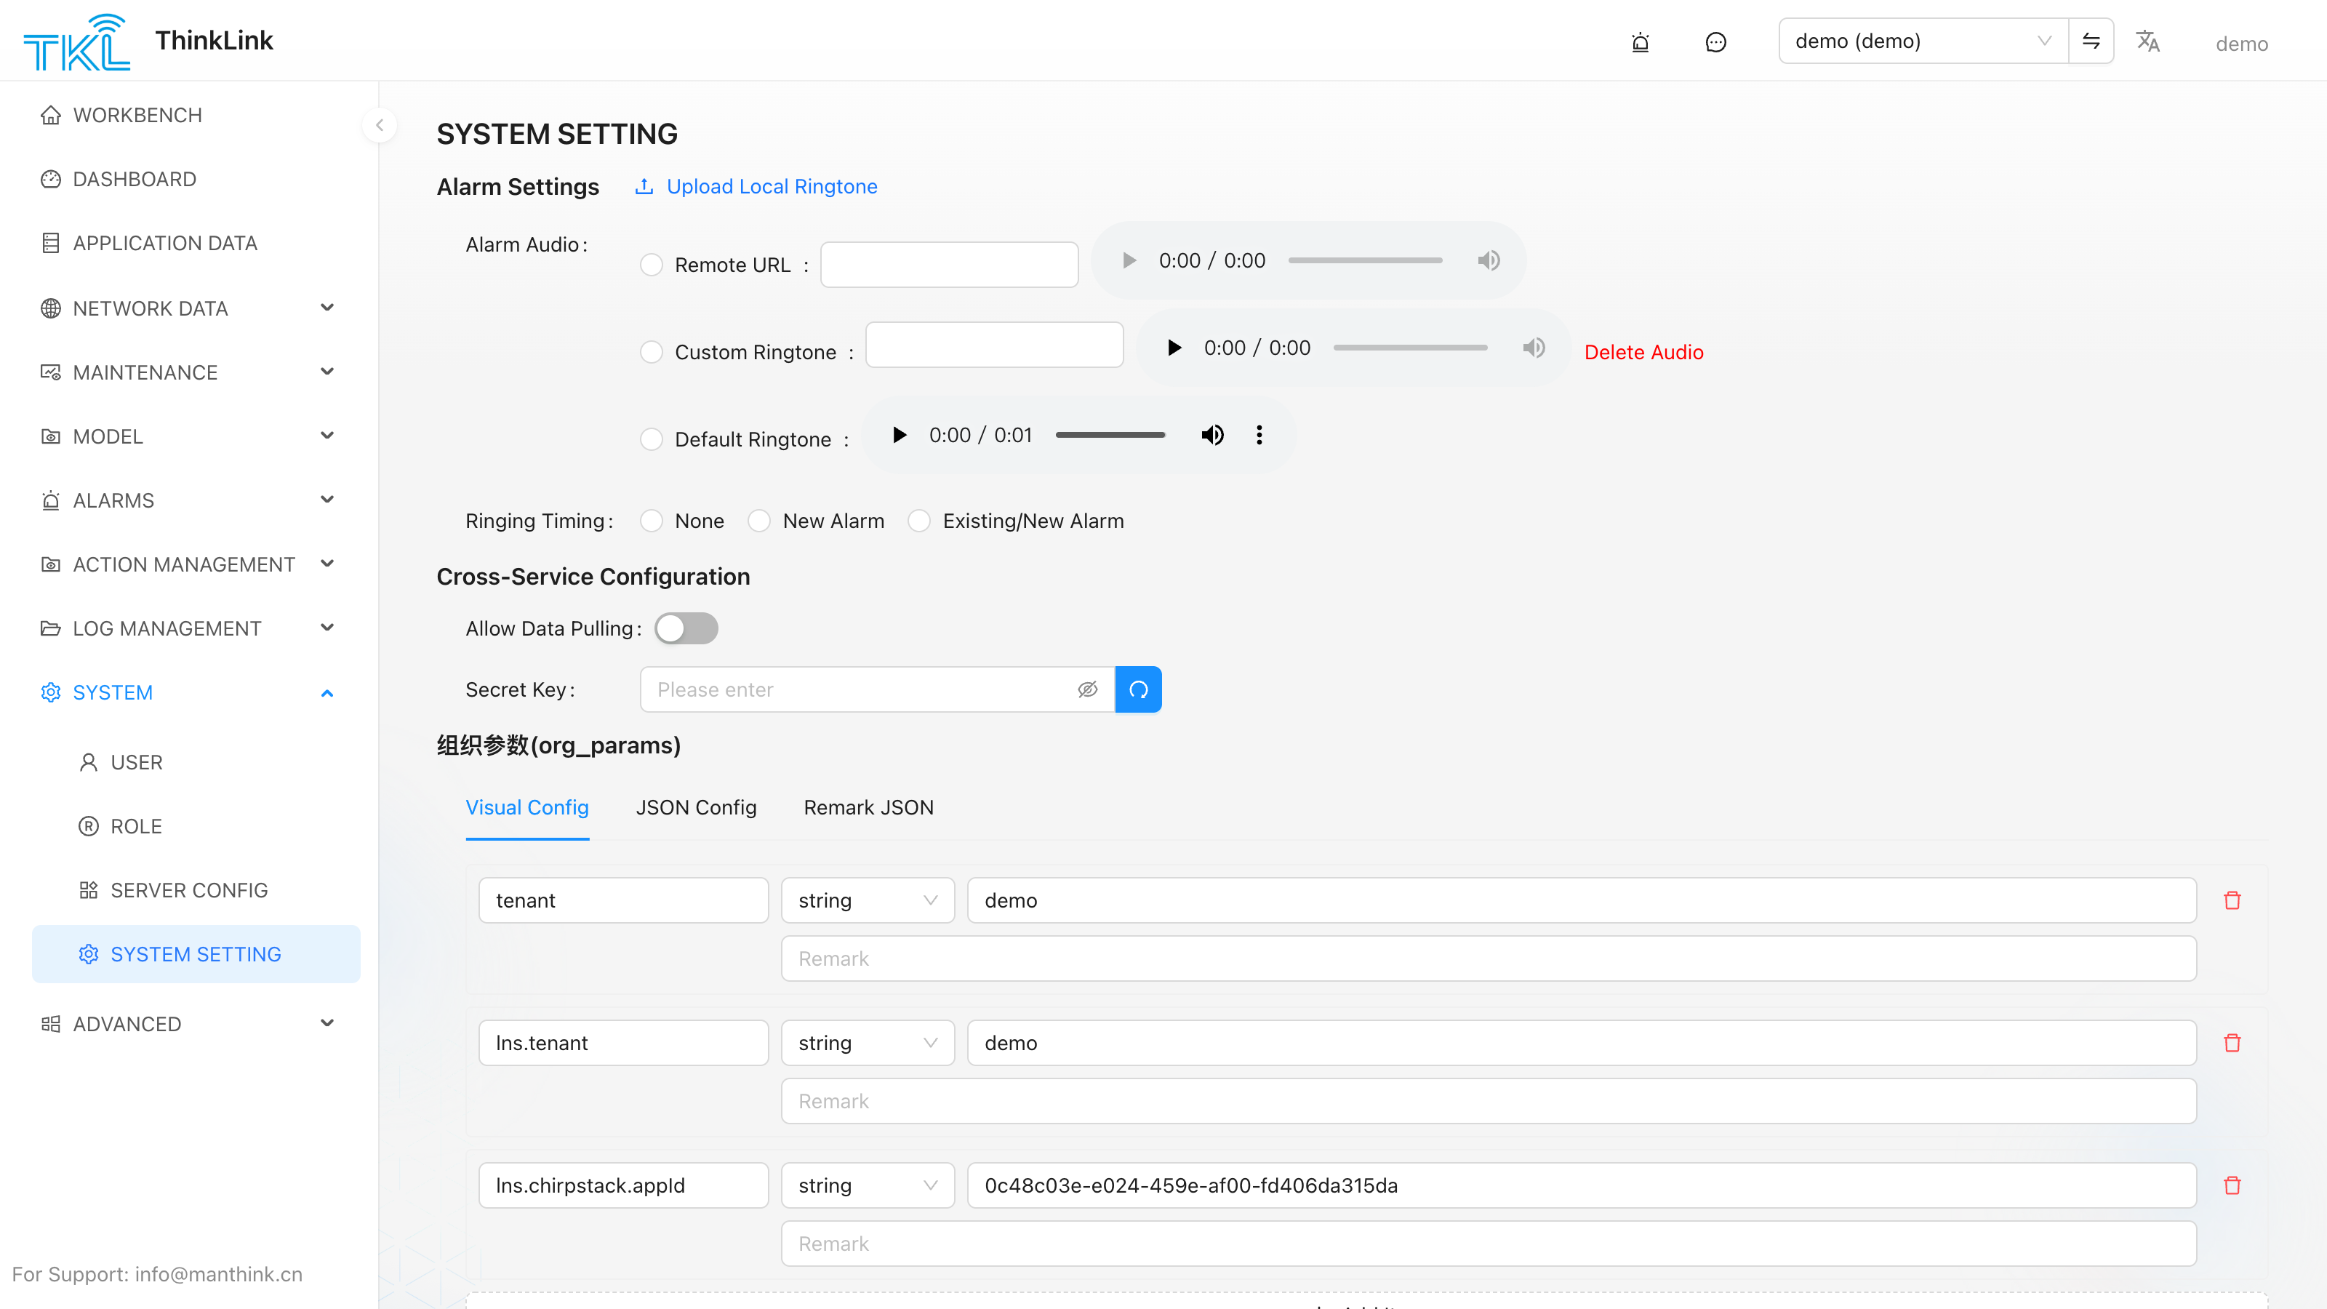Open the demo user menu

2242,44
